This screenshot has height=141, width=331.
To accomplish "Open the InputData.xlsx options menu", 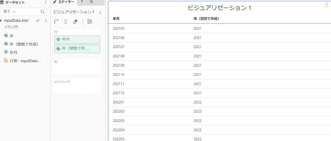I will 46,21.
